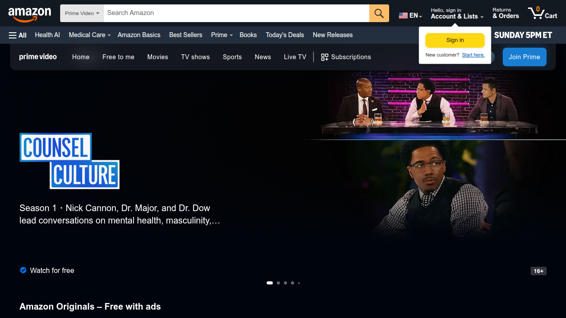Open the EN language selector
The width and height of the screenshot is (566, 318).
tap(410, 15)
